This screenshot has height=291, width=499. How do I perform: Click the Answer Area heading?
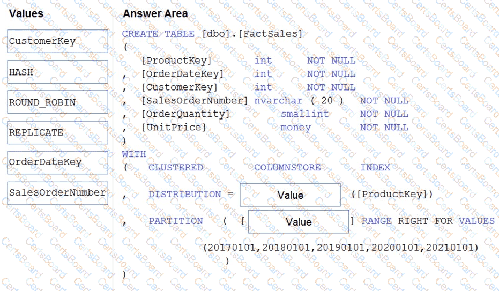(155, 14)
